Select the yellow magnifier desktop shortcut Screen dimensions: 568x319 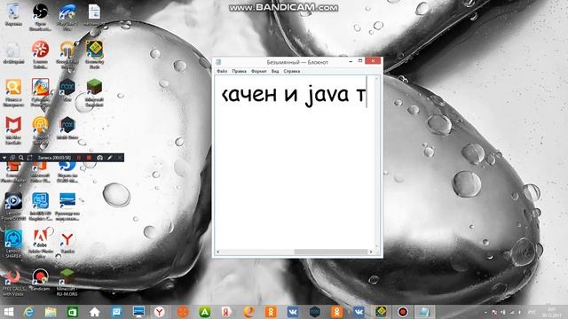13,92
